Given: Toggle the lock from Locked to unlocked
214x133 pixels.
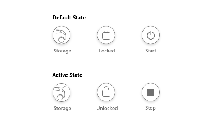Looking at the screenshot, I should click(x=106, y=35).
